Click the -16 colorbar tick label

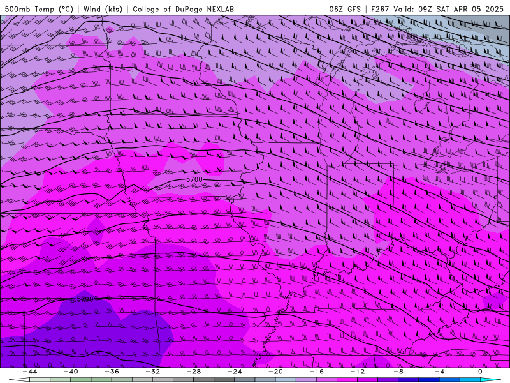tap(316, 372)
